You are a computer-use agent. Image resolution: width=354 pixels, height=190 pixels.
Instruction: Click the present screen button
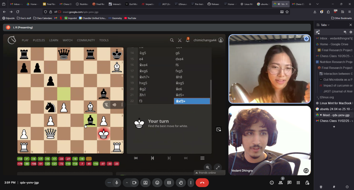click(x=145, y=183)
